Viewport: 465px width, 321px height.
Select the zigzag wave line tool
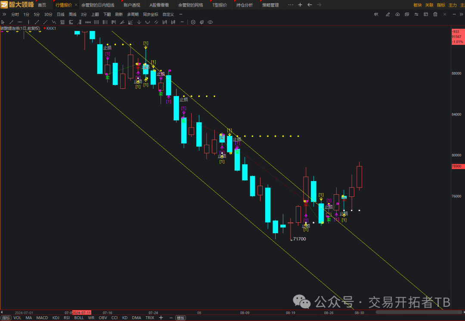click(x=54, y=22)
